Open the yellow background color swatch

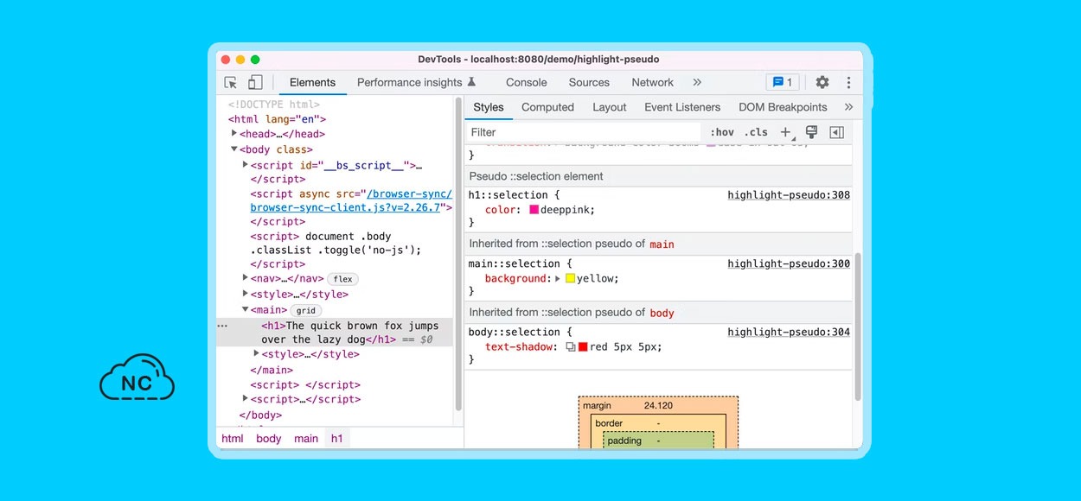tap(571, 279)
